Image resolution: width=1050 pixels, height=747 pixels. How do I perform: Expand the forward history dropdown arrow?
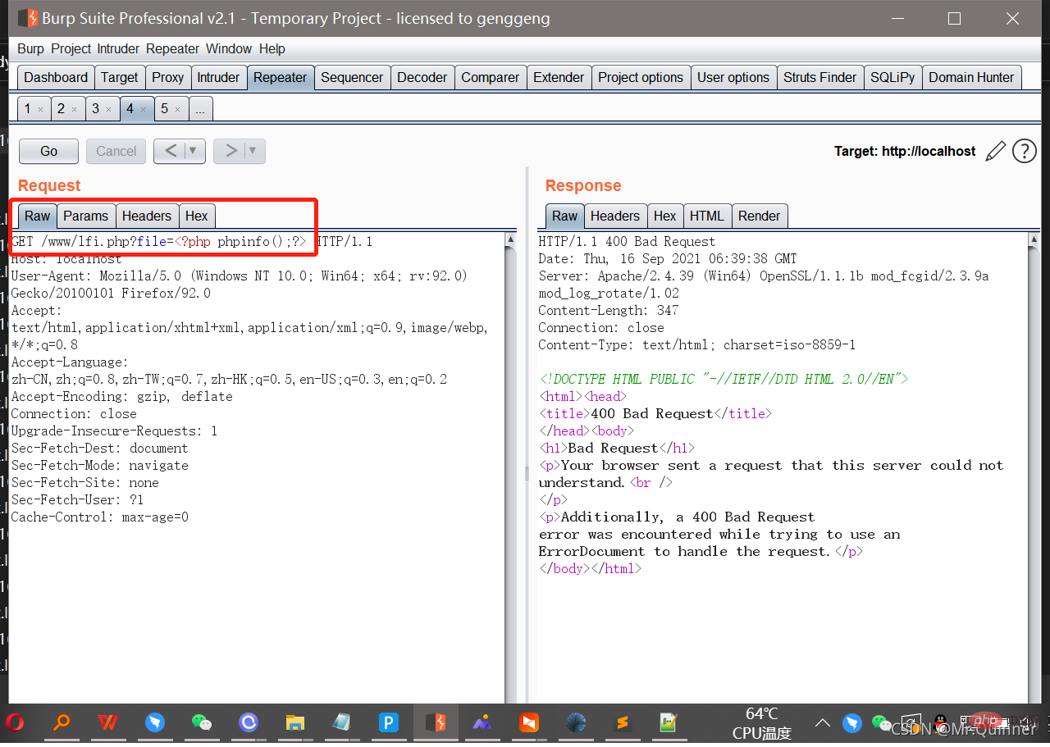point(253,151)
